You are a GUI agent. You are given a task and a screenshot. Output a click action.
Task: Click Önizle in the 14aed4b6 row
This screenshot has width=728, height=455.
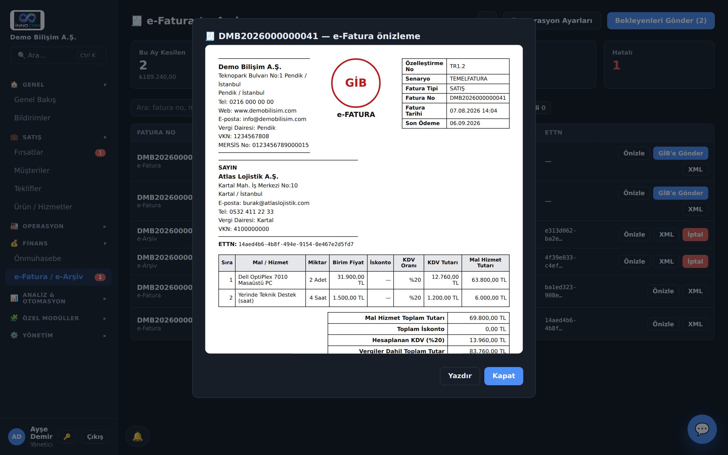(x=663, y=324)
